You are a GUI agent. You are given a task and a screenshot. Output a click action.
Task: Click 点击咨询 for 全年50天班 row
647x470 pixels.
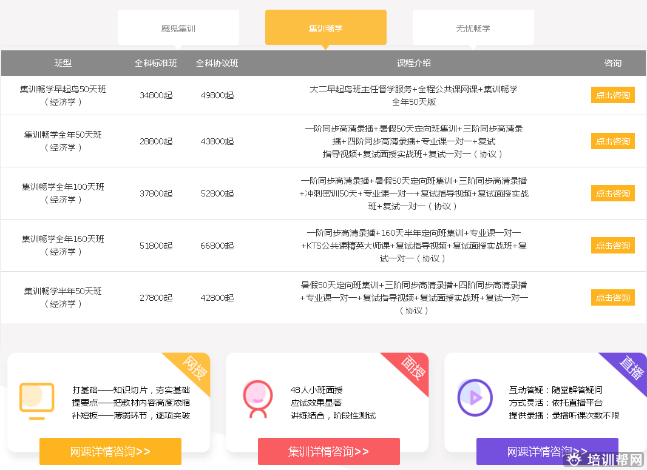click(612, 141)
